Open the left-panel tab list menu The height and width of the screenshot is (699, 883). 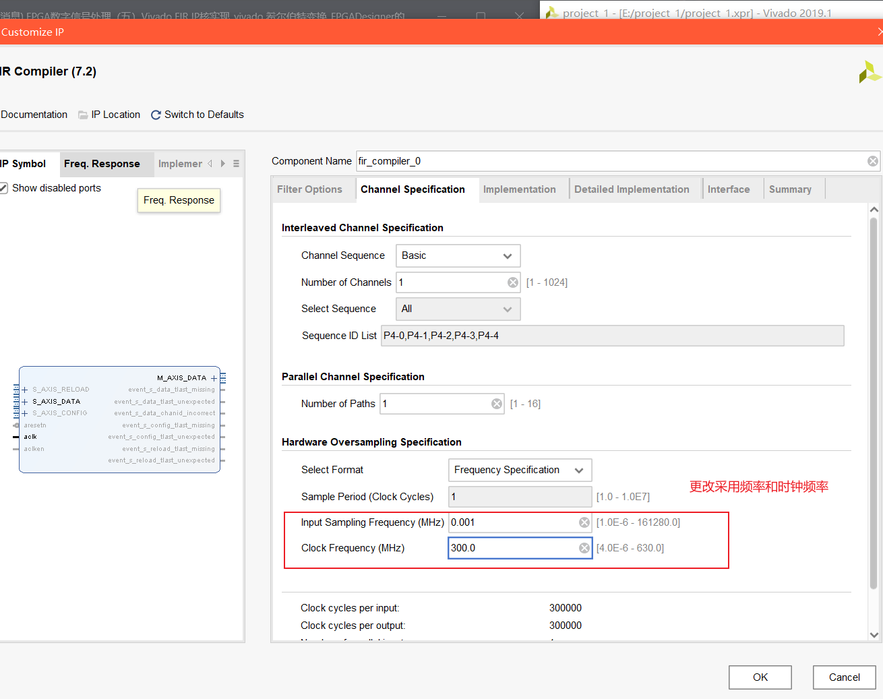(236, 164)
